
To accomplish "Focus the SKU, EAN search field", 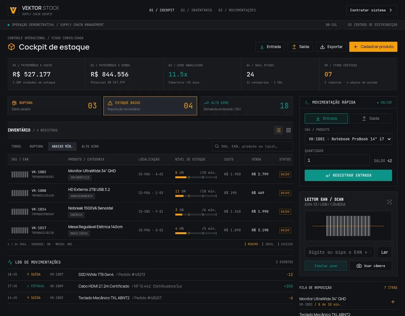I will tap(252, 146).
